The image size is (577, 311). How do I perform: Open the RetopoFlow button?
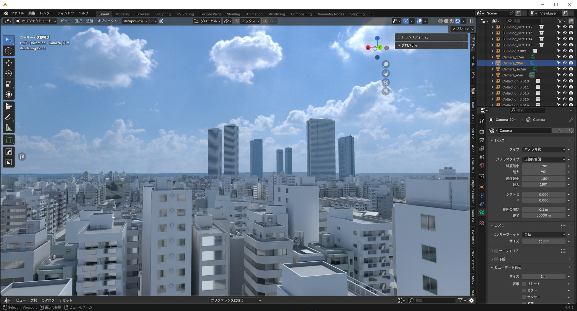135,21
